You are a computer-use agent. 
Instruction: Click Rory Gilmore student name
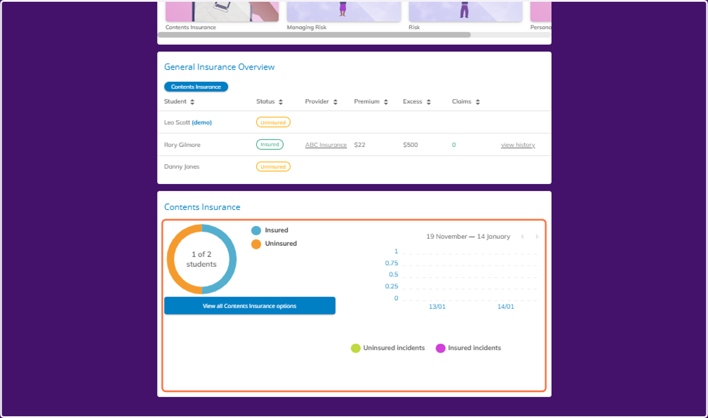click(182, 144)
